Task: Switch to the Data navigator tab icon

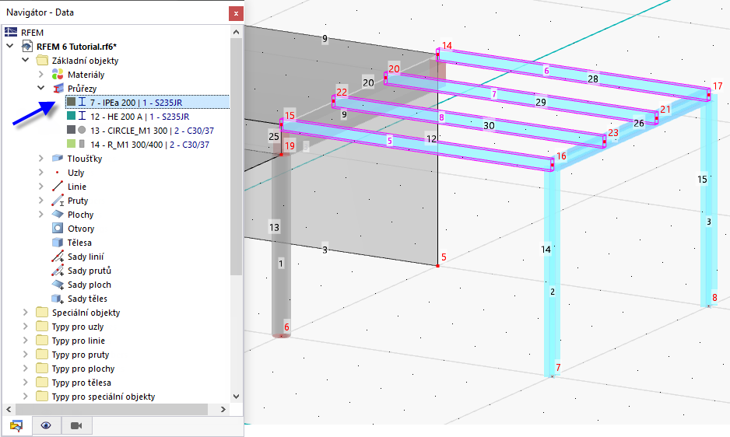Action: tap(16, 425)
